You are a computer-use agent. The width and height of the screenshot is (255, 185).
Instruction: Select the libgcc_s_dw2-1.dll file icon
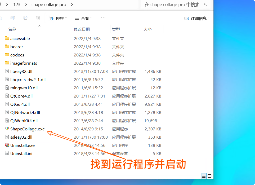pyautogui.click(x=7, y=80)
